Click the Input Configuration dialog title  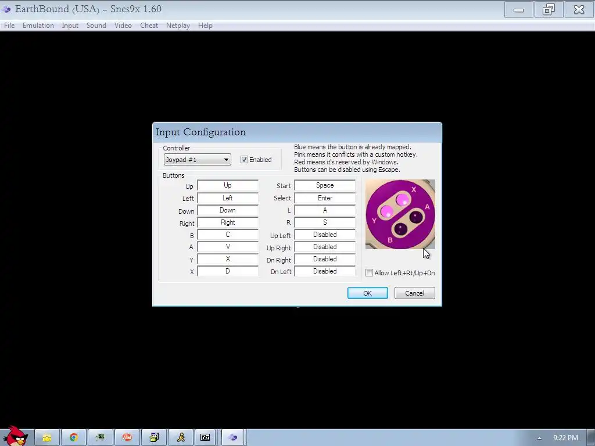pos(200,132)
